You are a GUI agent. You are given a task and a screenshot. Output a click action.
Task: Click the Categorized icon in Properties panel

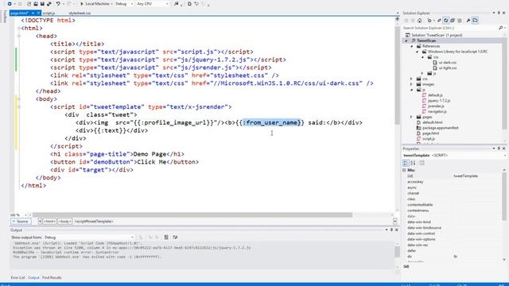pos(406,163)
